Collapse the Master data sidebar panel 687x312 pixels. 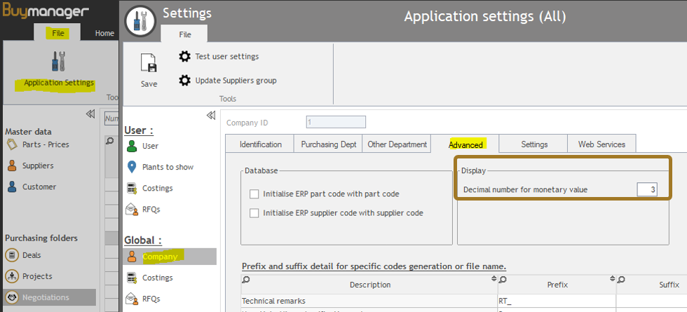[x=90, y=114]
